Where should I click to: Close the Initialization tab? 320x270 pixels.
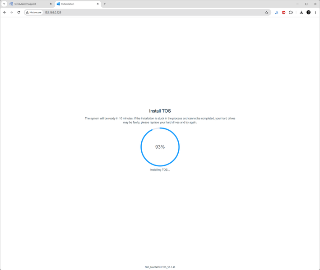98,4
